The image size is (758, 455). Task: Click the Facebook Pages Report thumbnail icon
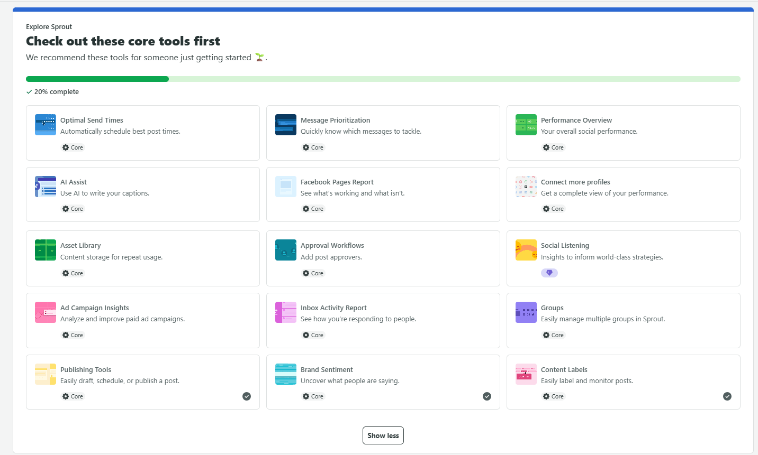286,187
